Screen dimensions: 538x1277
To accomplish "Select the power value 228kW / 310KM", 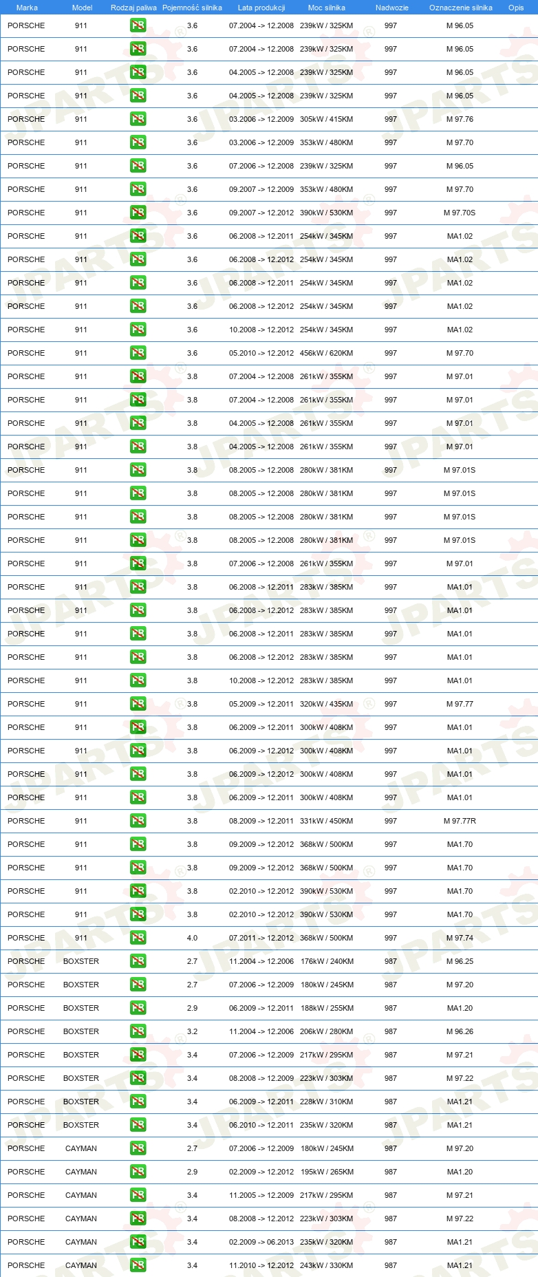I will pos(326,1102).
